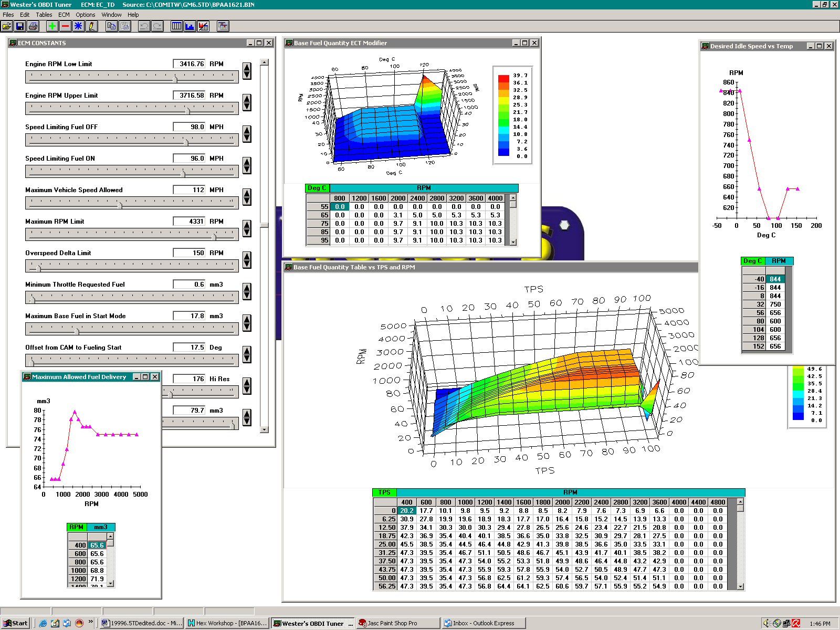Click the rightmost table-graph toolbar icon

tap(223, 26)
